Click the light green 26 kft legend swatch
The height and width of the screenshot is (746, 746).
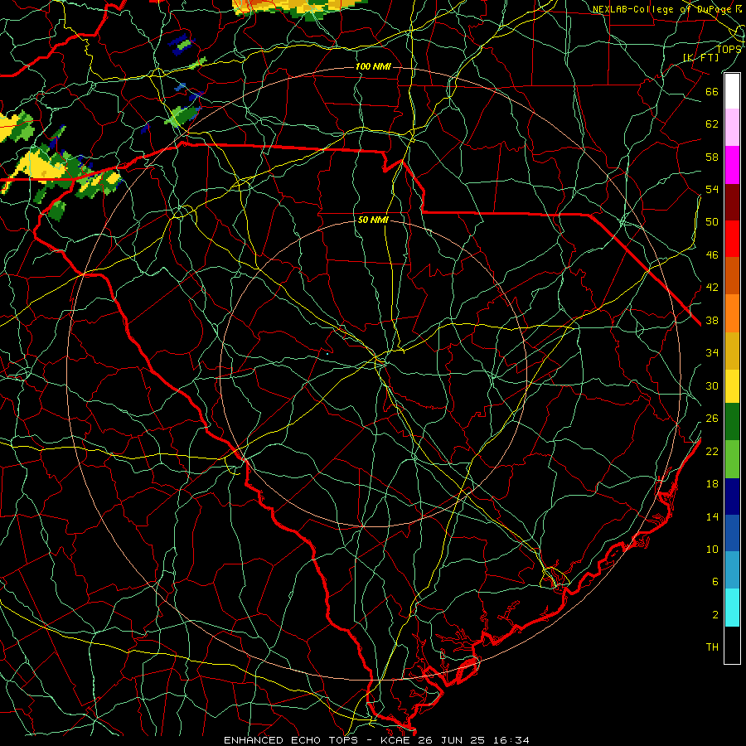pyautogui.click(x=732, y=459)
